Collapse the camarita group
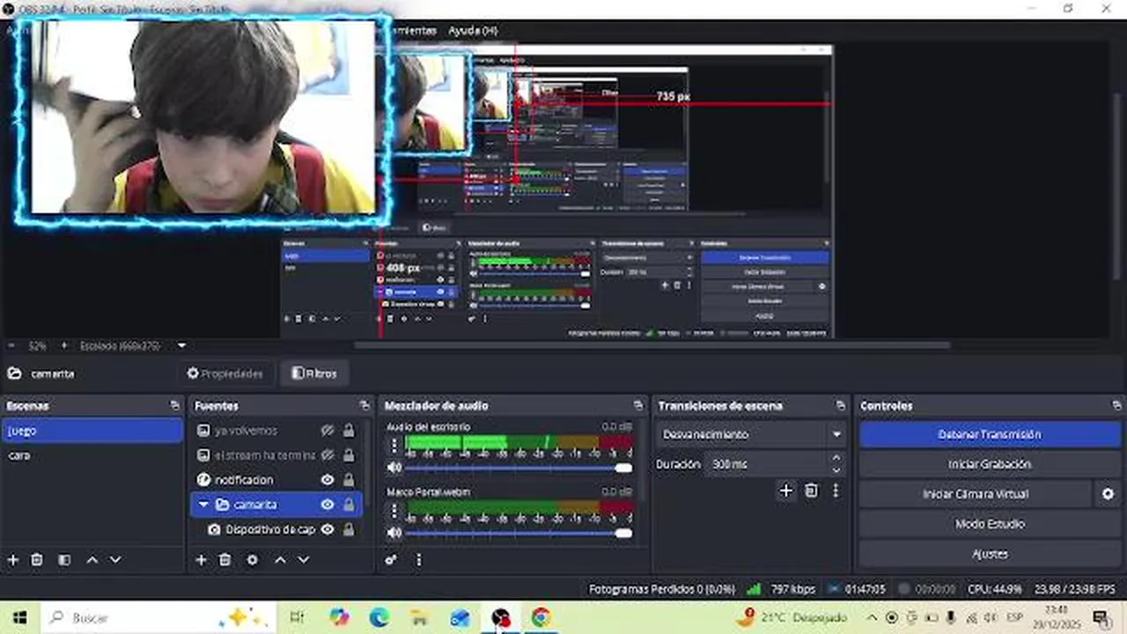The image size is (1127, 634). click(203, 505)
